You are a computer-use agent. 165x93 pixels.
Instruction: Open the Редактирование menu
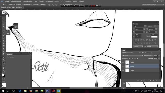click(x=16, y=2)
